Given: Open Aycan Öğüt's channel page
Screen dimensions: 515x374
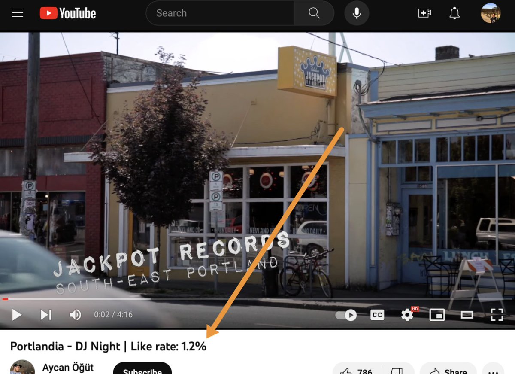Looking at the screenshot, I should (68, 368).
